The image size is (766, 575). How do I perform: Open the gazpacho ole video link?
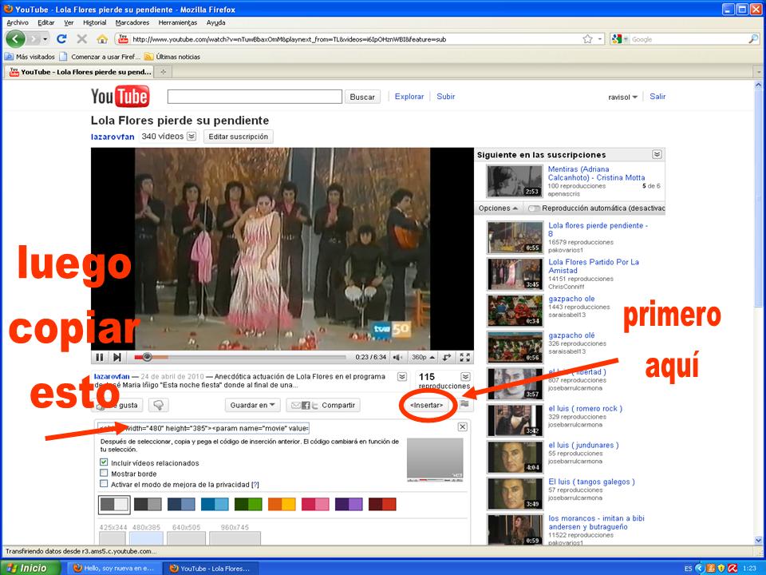[x=571, y=299]
